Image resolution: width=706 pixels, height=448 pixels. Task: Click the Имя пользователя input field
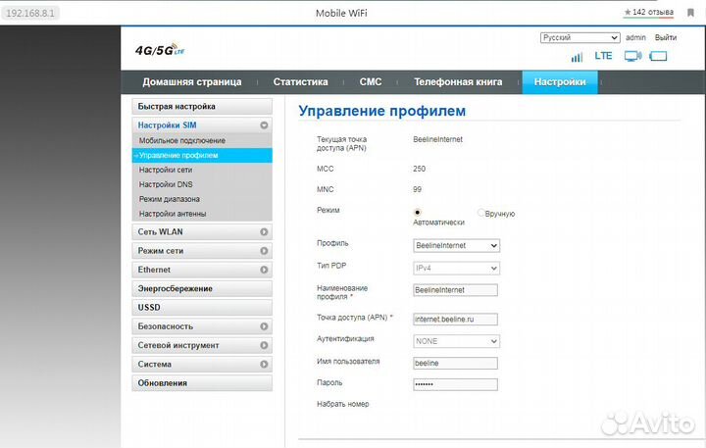(455, 364)
